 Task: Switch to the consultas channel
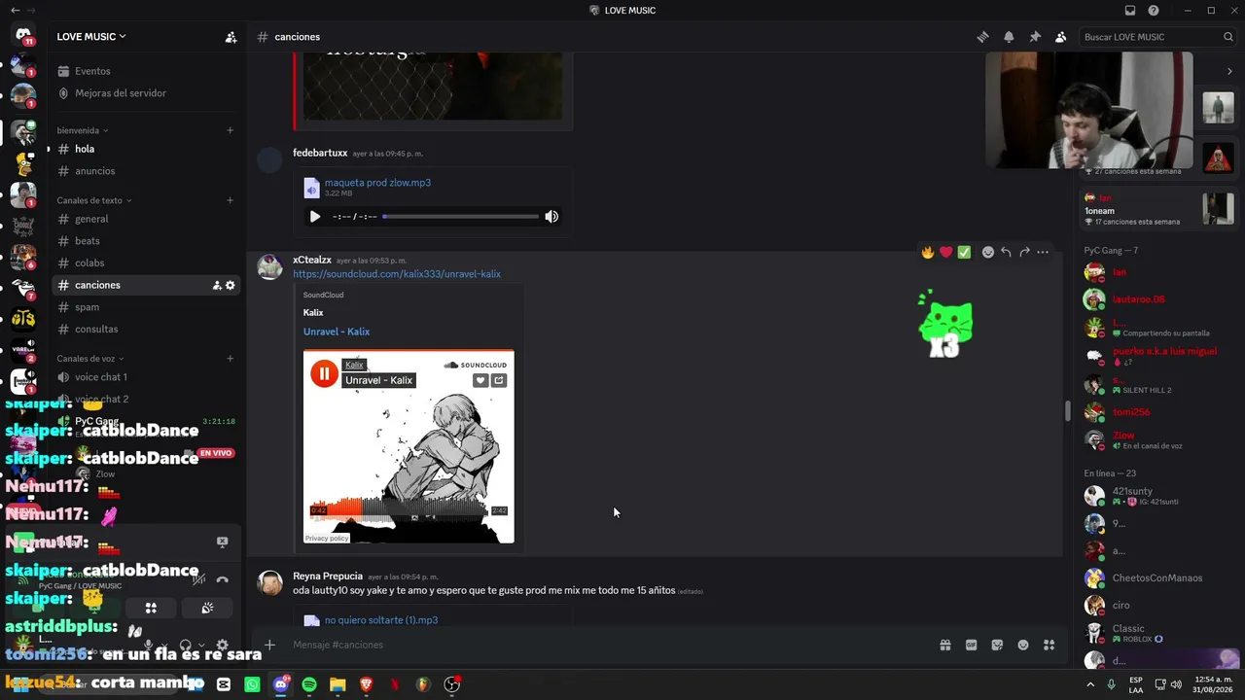(146, 329)
